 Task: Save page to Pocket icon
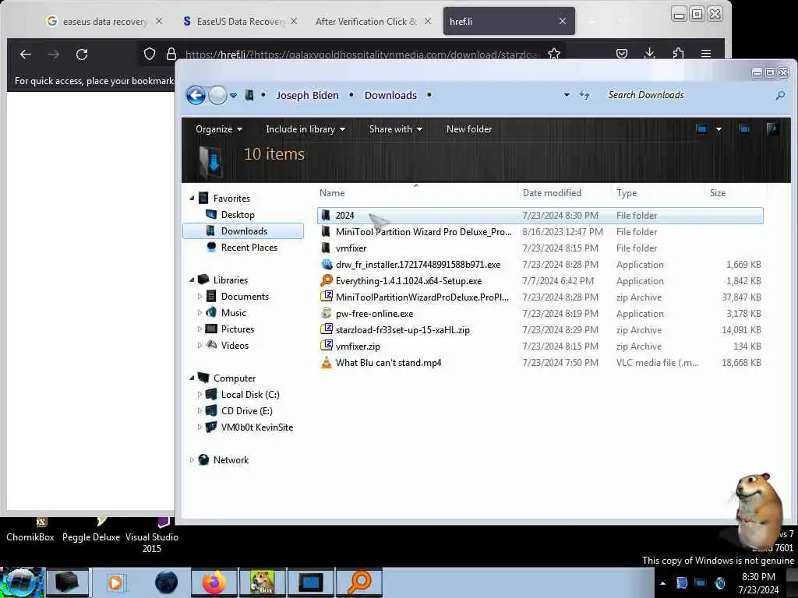[621, 54]
